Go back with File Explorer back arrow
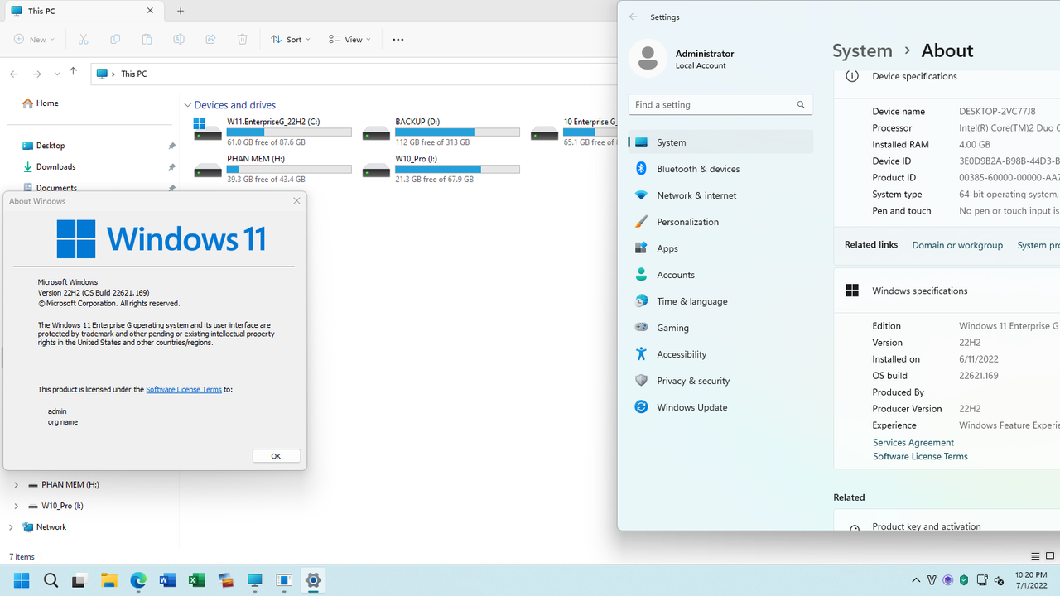Viewport: 1060px width, 596px height. (x=14, y=74)
